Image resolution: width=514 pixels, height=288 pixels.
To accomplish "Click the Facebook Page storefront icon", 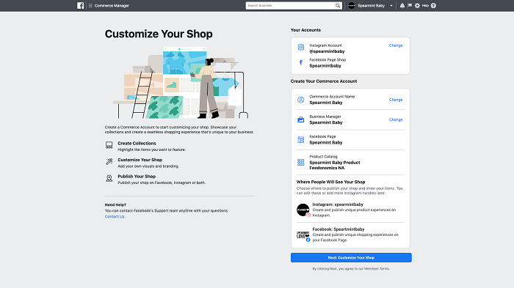I will (300, 140).
